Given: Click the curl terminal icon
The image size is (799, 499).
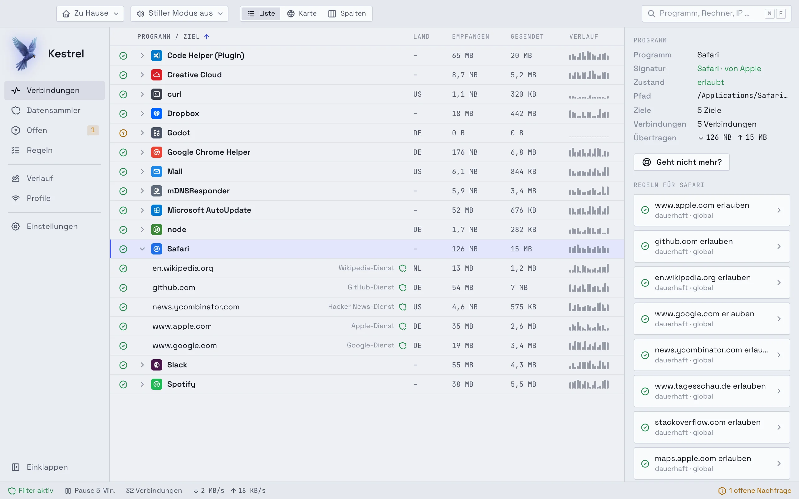Looking at the screenshot, I should click(156, 94).
